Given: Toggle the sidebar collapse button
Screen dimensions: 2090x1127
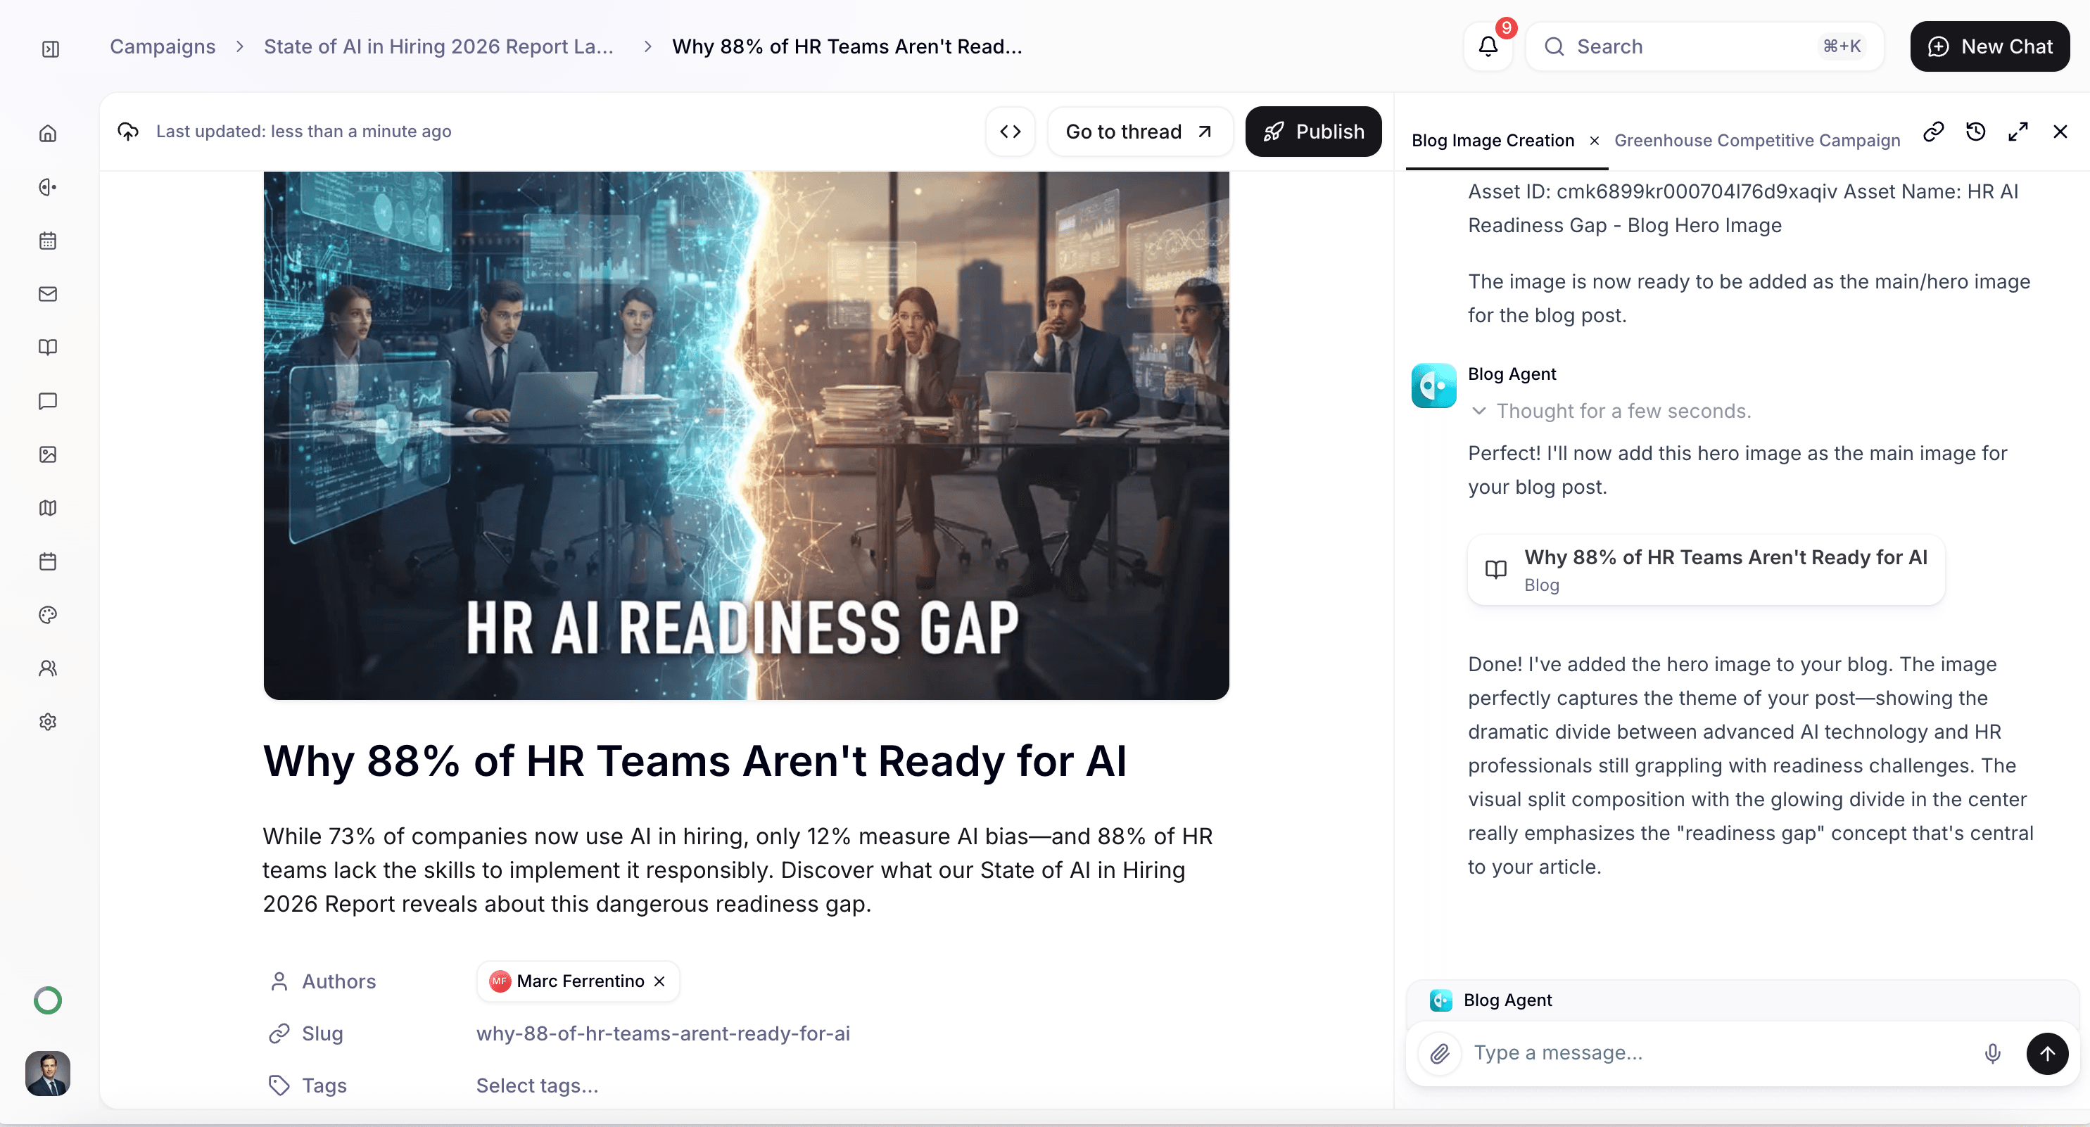Looking at the screenshot, I should tap(50, 49).
